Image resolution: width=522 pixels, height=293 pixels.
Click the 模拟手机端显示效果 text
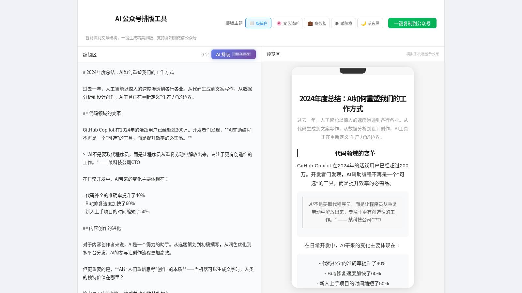coord(422,54)
